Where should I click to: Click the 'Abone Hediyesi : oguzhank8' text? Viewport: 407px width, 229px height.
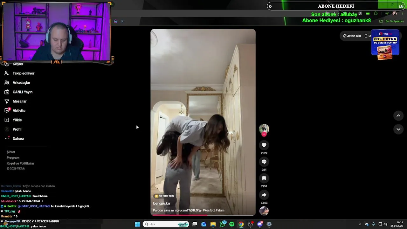click(x=336, y=20)
